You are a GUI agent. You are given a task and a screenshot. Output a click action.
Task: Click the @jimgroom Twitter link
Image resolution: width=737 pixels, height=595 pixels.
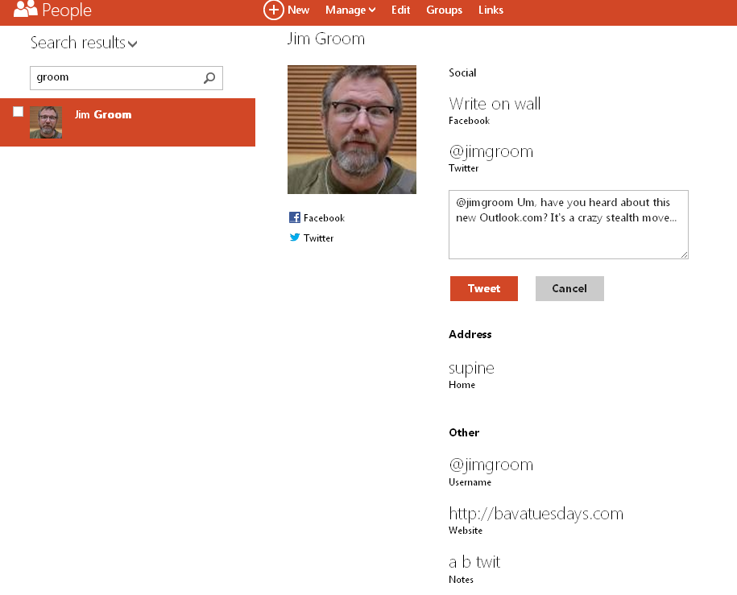click(491, 151)
